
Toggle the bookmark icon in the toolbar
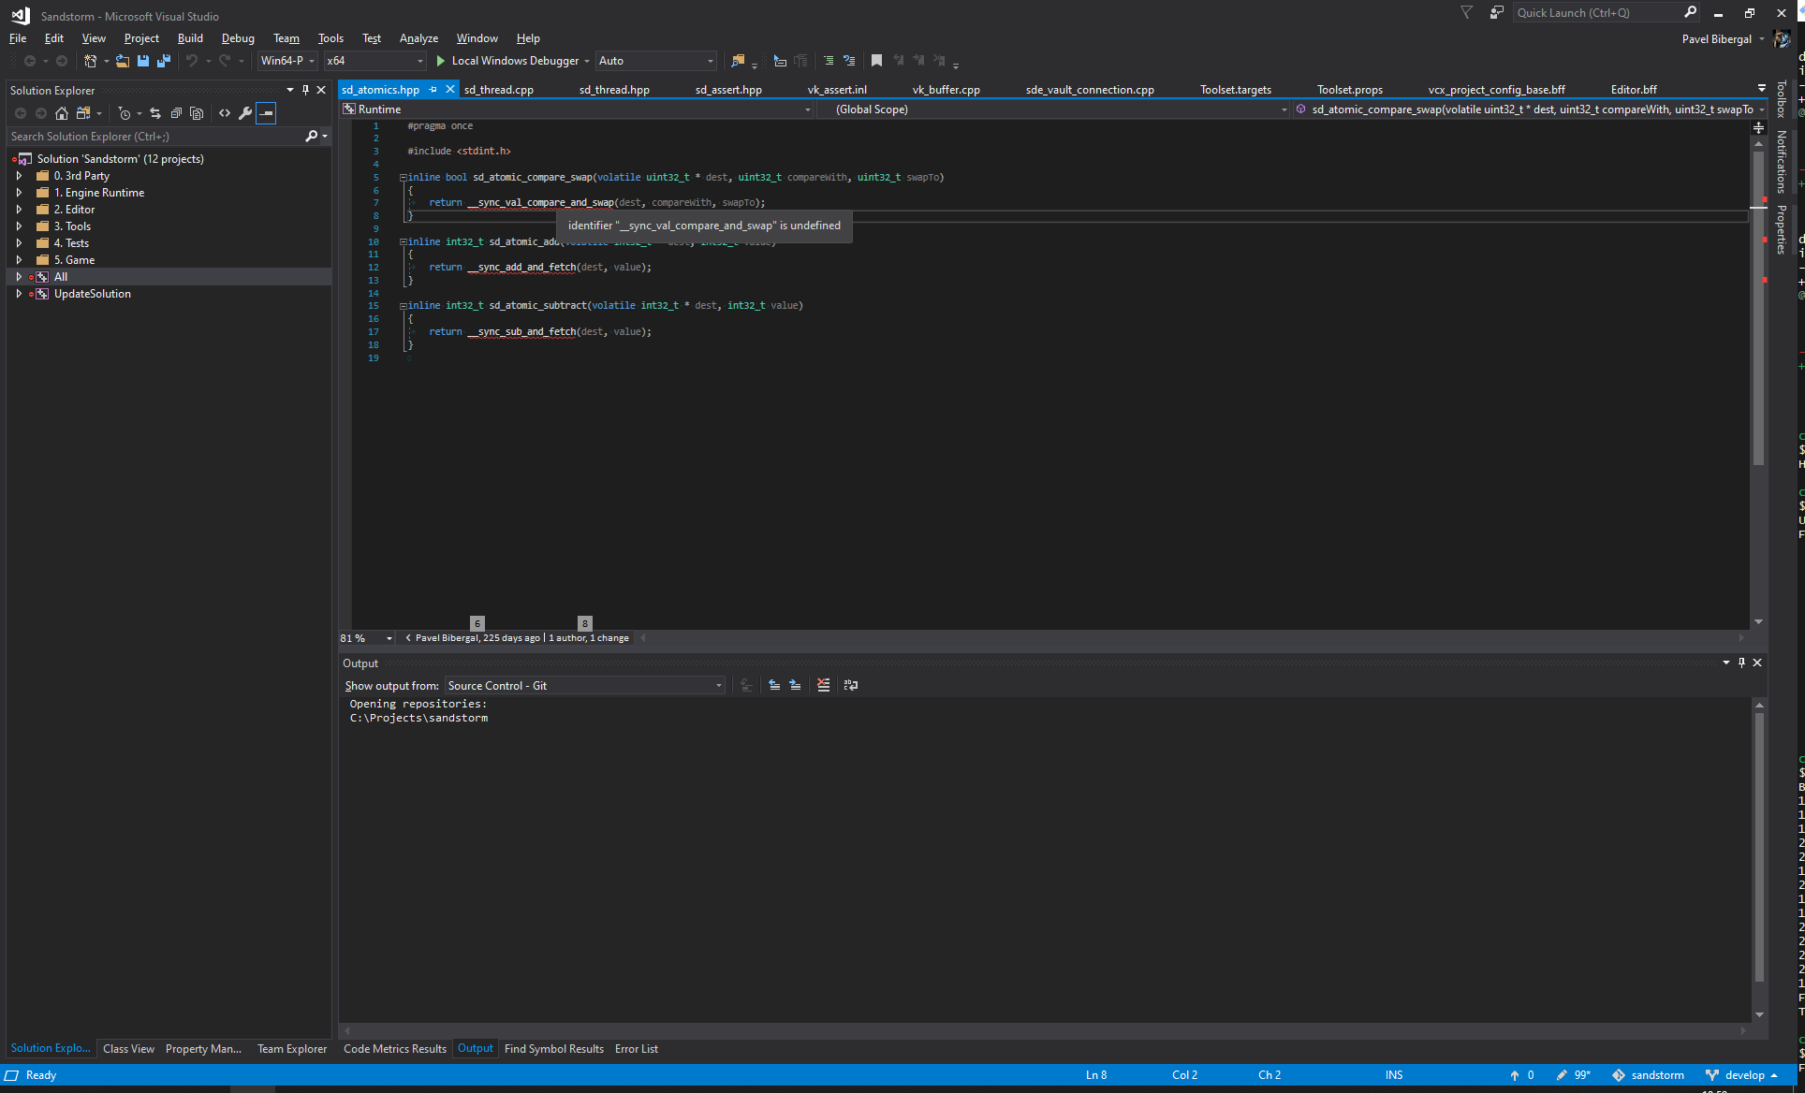click(x=876, y=60)
